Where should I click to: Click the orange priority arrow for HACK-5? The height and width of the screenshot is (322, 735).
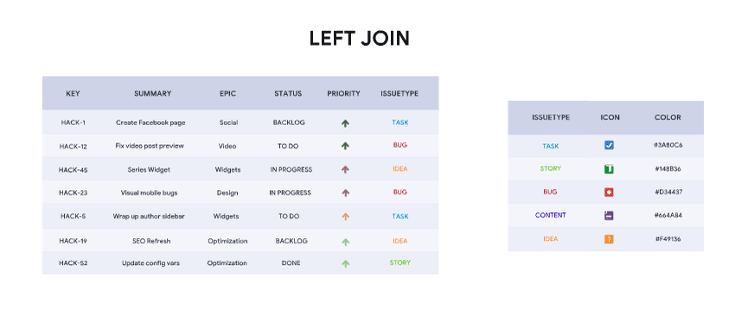pos(346,216)
